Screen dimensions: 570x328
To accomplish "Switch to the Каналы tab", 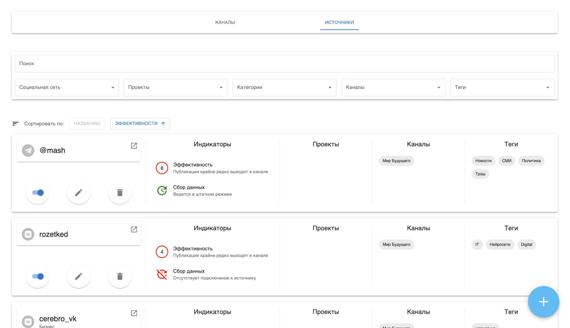I will pyautogui.click(x=225, y=22).
